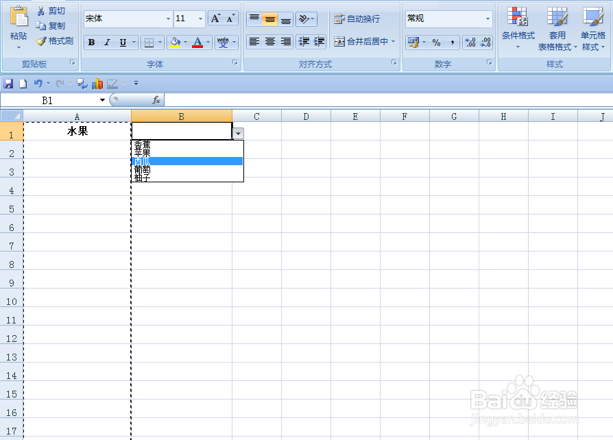Image resolution: width=613 pixels, height=440 pixels.
Task: Open font color dropdown arrow
Action: click(208, 42)
